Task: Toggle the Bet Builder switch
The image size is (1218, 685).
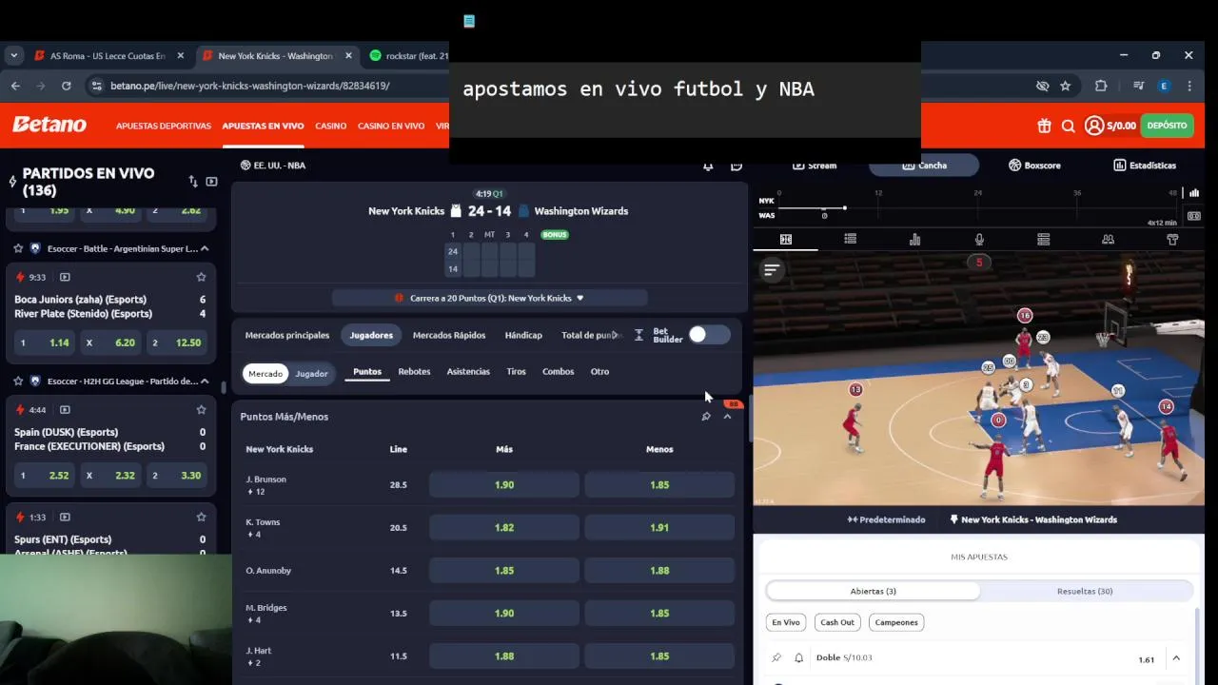Action: point(710,335)
